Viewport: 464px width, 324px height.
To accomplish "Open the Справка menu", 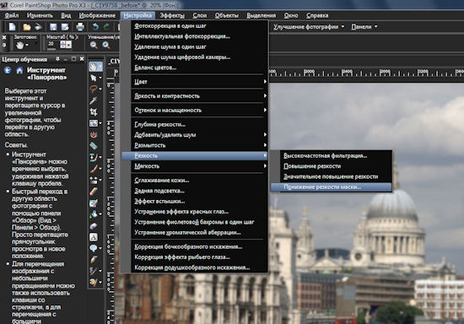I will pos(317,15).
